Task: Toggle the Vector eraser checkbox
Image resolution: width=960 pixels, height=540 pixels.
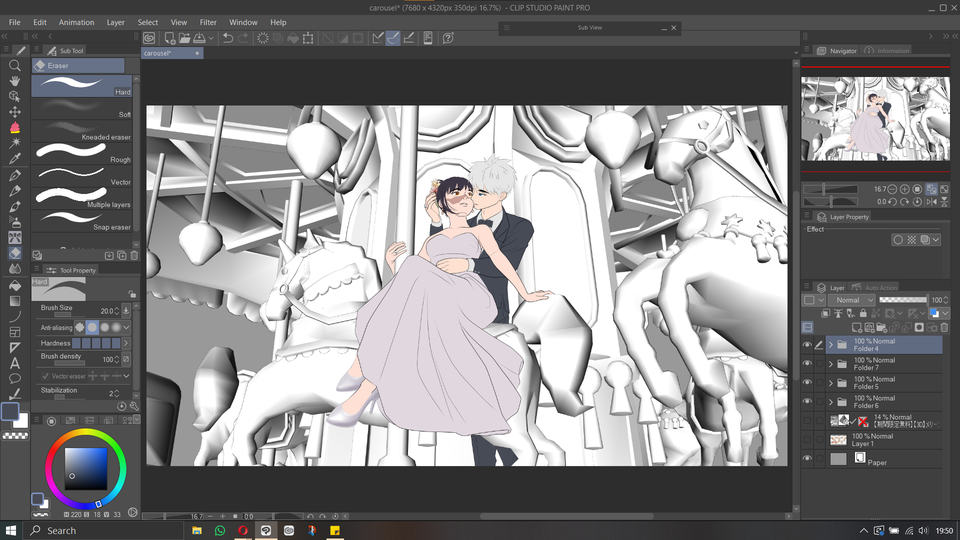Action: [x=45, y=376]
